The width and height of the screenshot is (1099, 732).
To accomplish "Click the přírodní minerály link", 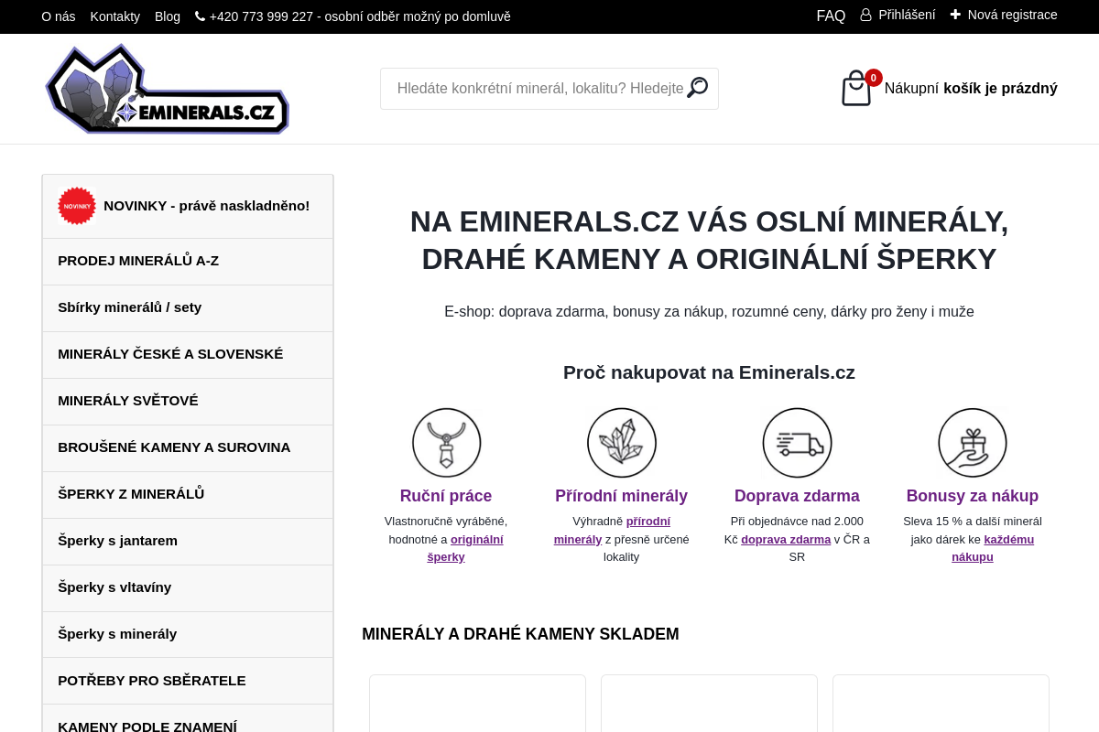I will [612, 531].
